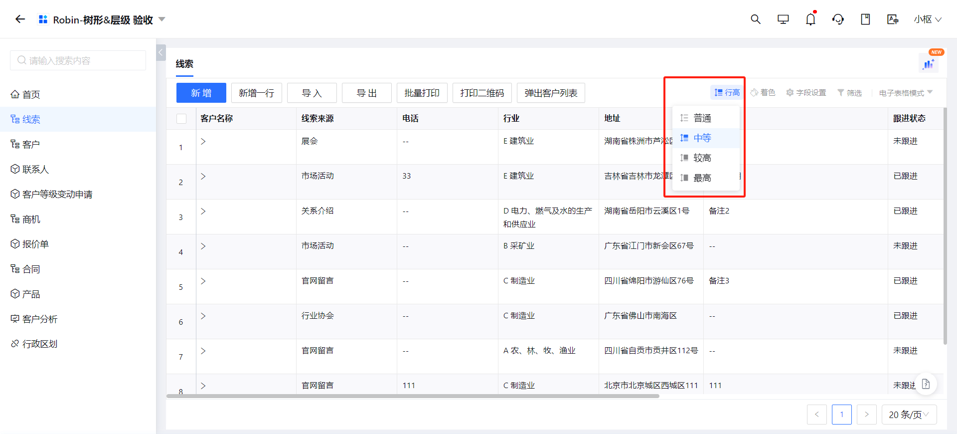Expand row 2 with its chevron

click(203, 177)
